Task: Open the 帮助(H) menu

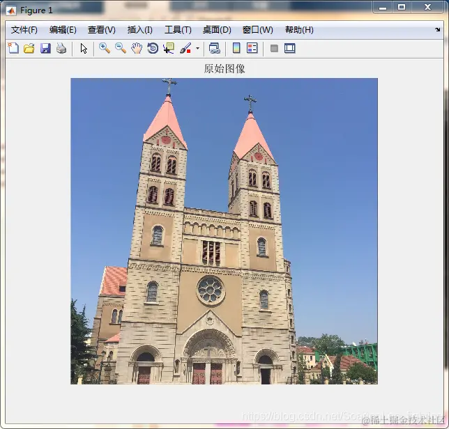Action: (x=299, y=30)
